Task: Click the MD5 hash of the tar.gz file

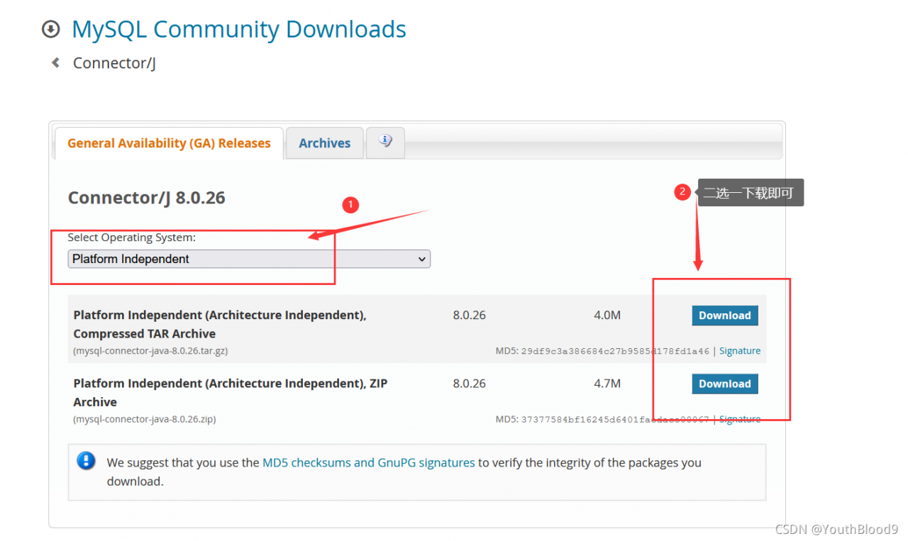Action: [x=615, y=351]
